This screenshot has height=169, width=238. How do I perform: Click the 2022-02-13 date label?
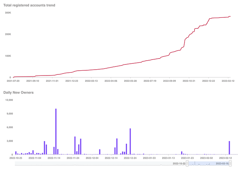91,81
